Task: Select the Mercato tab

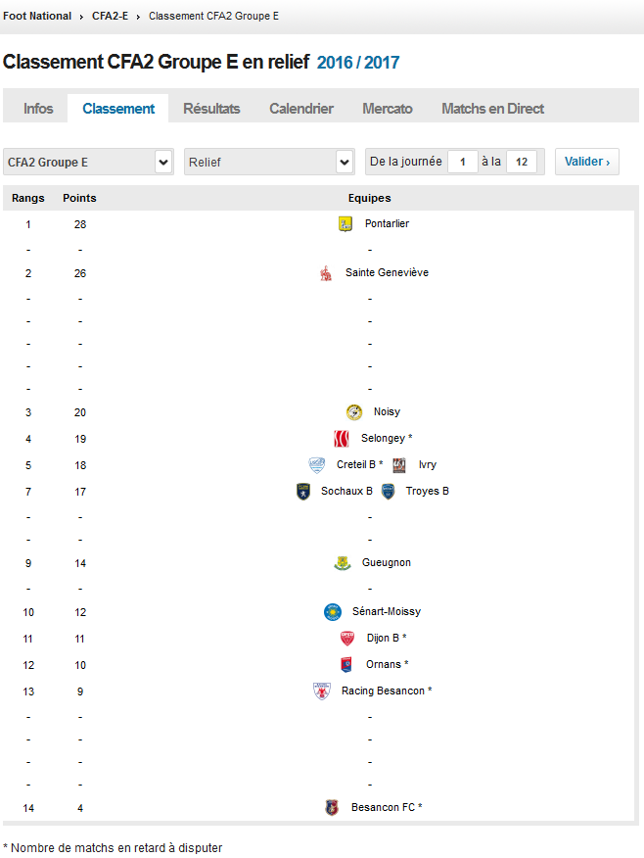Action: (x=388, y=109)
